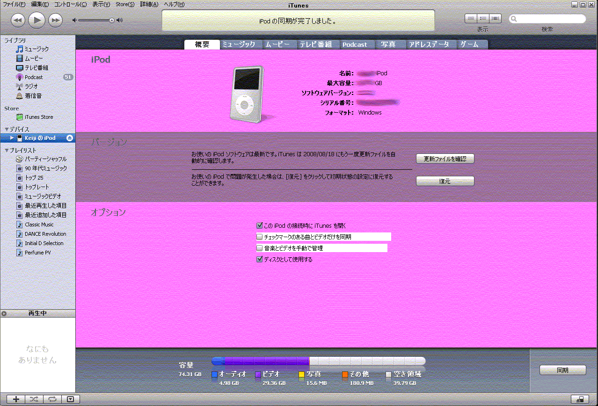Click the purple ビデオ capacity swatch
Image resolution: width=598 pixels, height=406 pixels.
coord(258,374)
